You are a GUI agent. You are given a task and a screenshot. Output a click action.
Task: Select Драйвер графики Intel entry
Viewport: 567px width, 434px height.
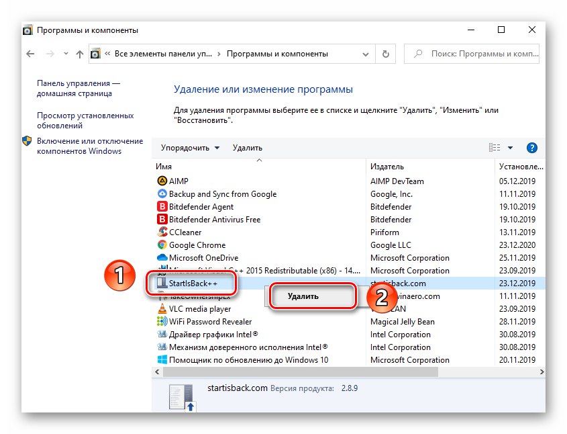point(213,335)
